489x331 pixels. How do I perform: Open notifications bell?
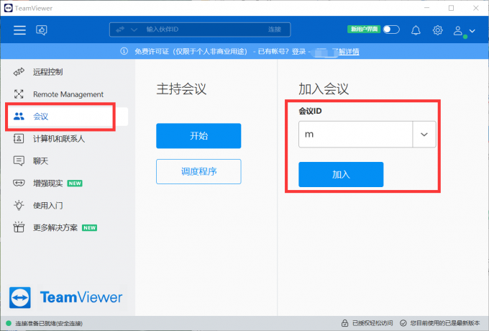[416, 30]
